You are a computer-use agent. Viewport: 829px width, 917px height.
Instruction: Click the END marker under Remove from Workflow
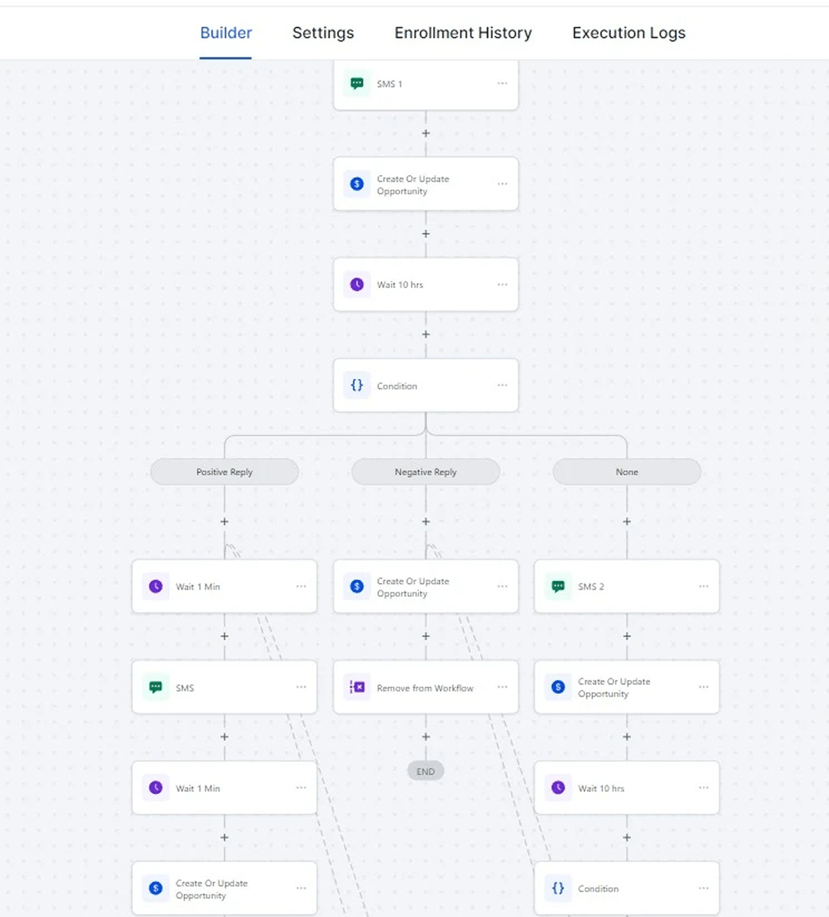coord(426,772)
